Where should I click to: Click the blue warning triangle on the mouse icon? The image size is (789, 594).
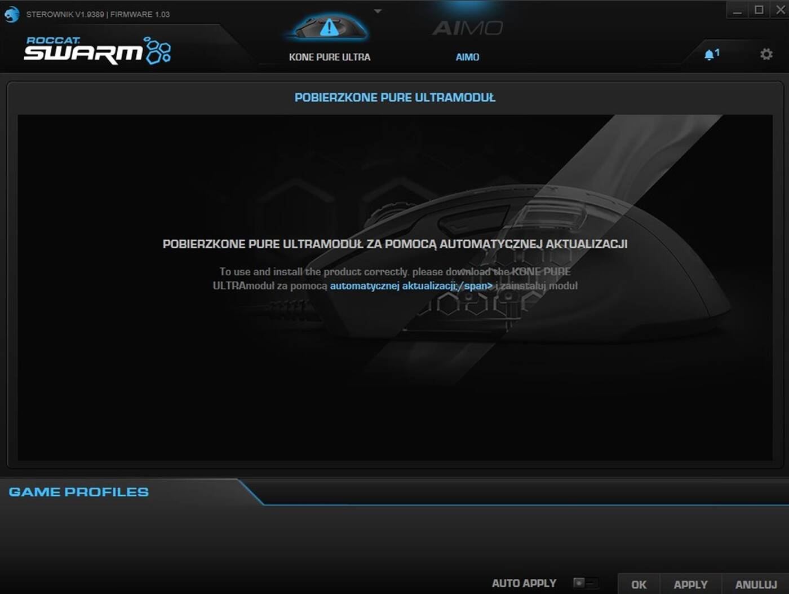tap(329, 27)
